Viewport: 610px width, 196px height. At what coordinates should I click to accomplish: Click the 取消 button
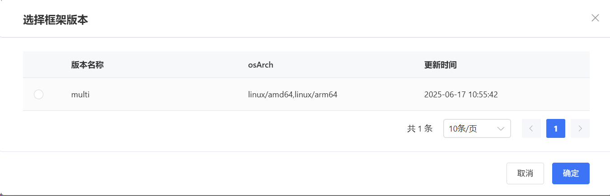(x=525, y=173)
